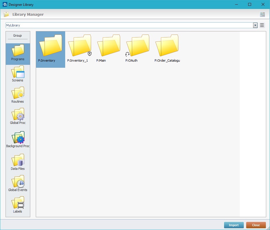Open the Routines group
Image resolution: width=270 pixels, height=230 pixels.
coord(18,95)
